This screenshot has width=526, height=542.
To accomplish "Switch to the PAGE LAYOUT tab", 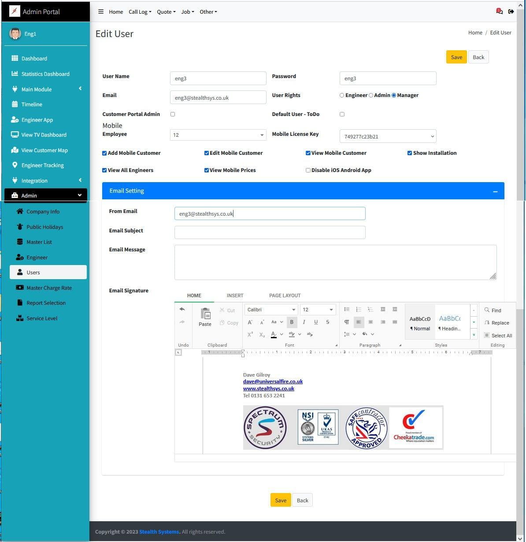I will tap(285, 295).
